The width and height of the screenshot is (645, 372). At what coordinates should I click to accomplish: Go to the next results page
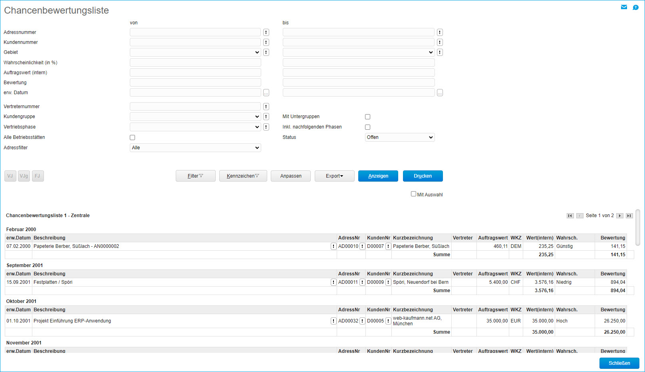[x=619, y=216]
